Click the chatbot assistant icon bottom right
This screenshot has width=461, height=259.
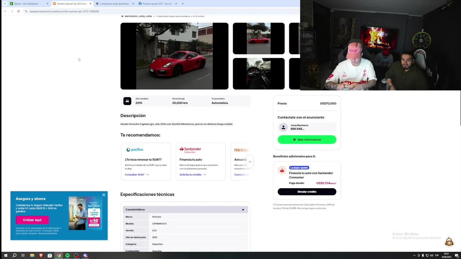pyautogui.click(x=449, y=242)
